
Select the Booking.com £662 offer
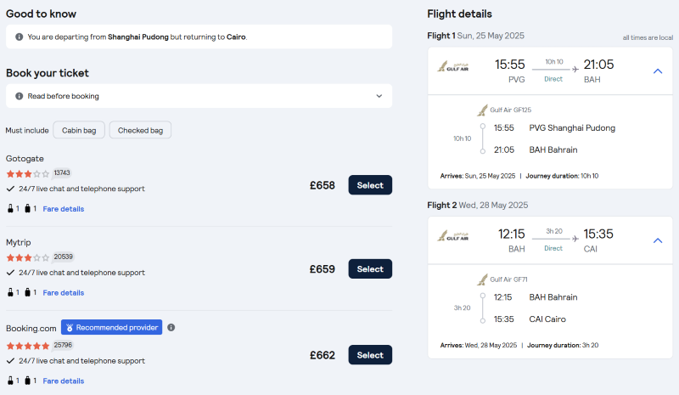point(370,355)
